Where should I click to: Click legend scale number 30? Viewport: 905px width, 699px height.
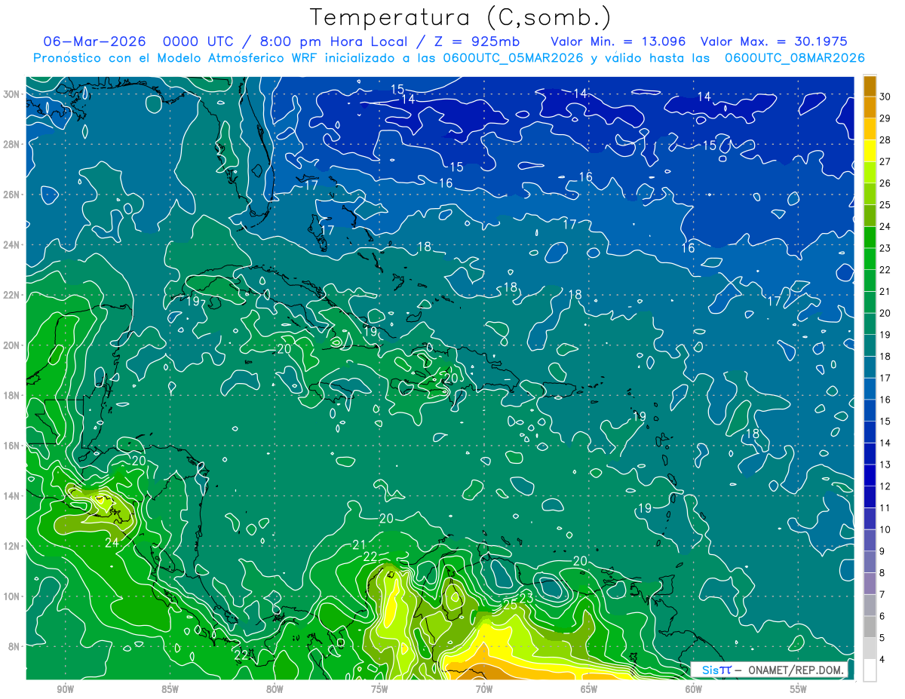(x=885, y=97)
